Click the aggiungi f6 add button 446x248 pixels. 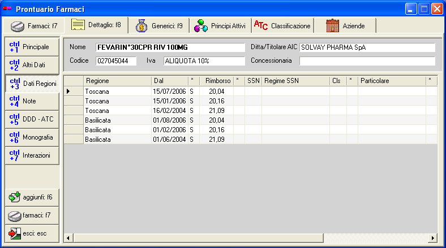(x=32, y=197)
